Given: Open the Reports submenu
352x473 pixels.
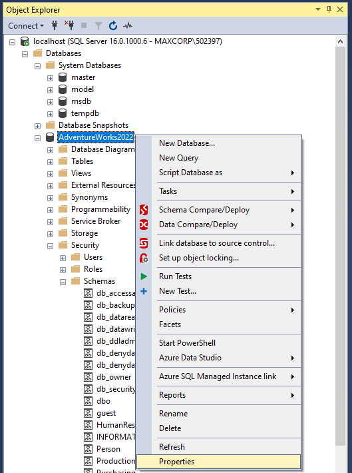Looking at the screenshot, I should pos(219,395).
